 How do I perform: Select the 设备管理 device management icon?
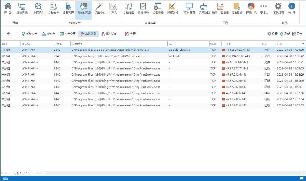68,8
